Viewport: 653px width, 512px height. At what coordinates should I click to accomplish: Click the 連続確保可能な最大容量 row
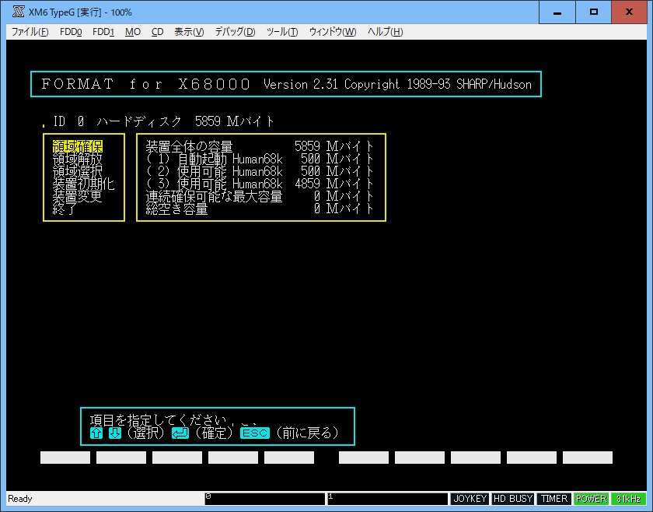pyautogui.click(x=260, y=196)
